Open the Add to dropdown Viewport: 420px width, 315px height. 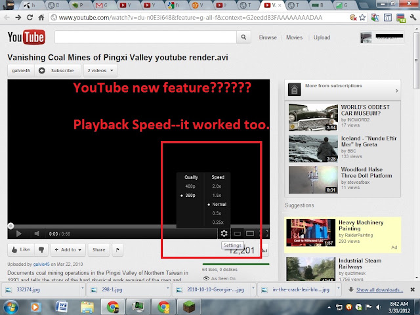pyautogui.click(x=68, y=249)
